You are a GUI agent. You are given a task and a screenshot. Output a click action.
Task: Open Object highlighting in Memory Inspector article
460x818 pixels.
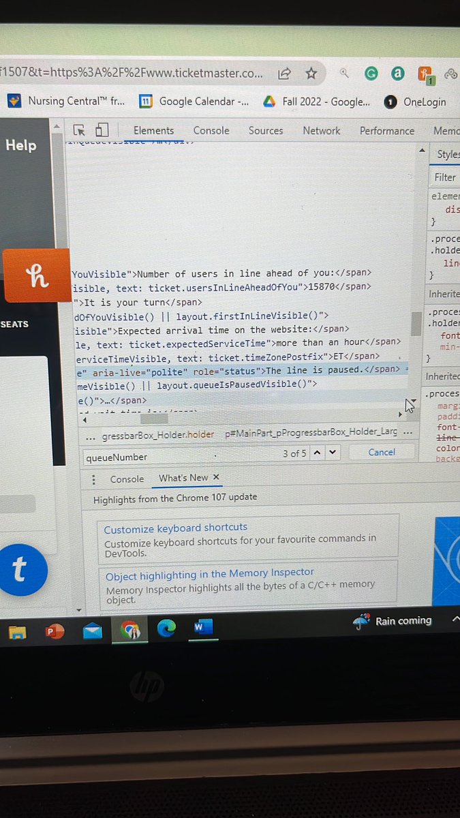click(210, 574)
